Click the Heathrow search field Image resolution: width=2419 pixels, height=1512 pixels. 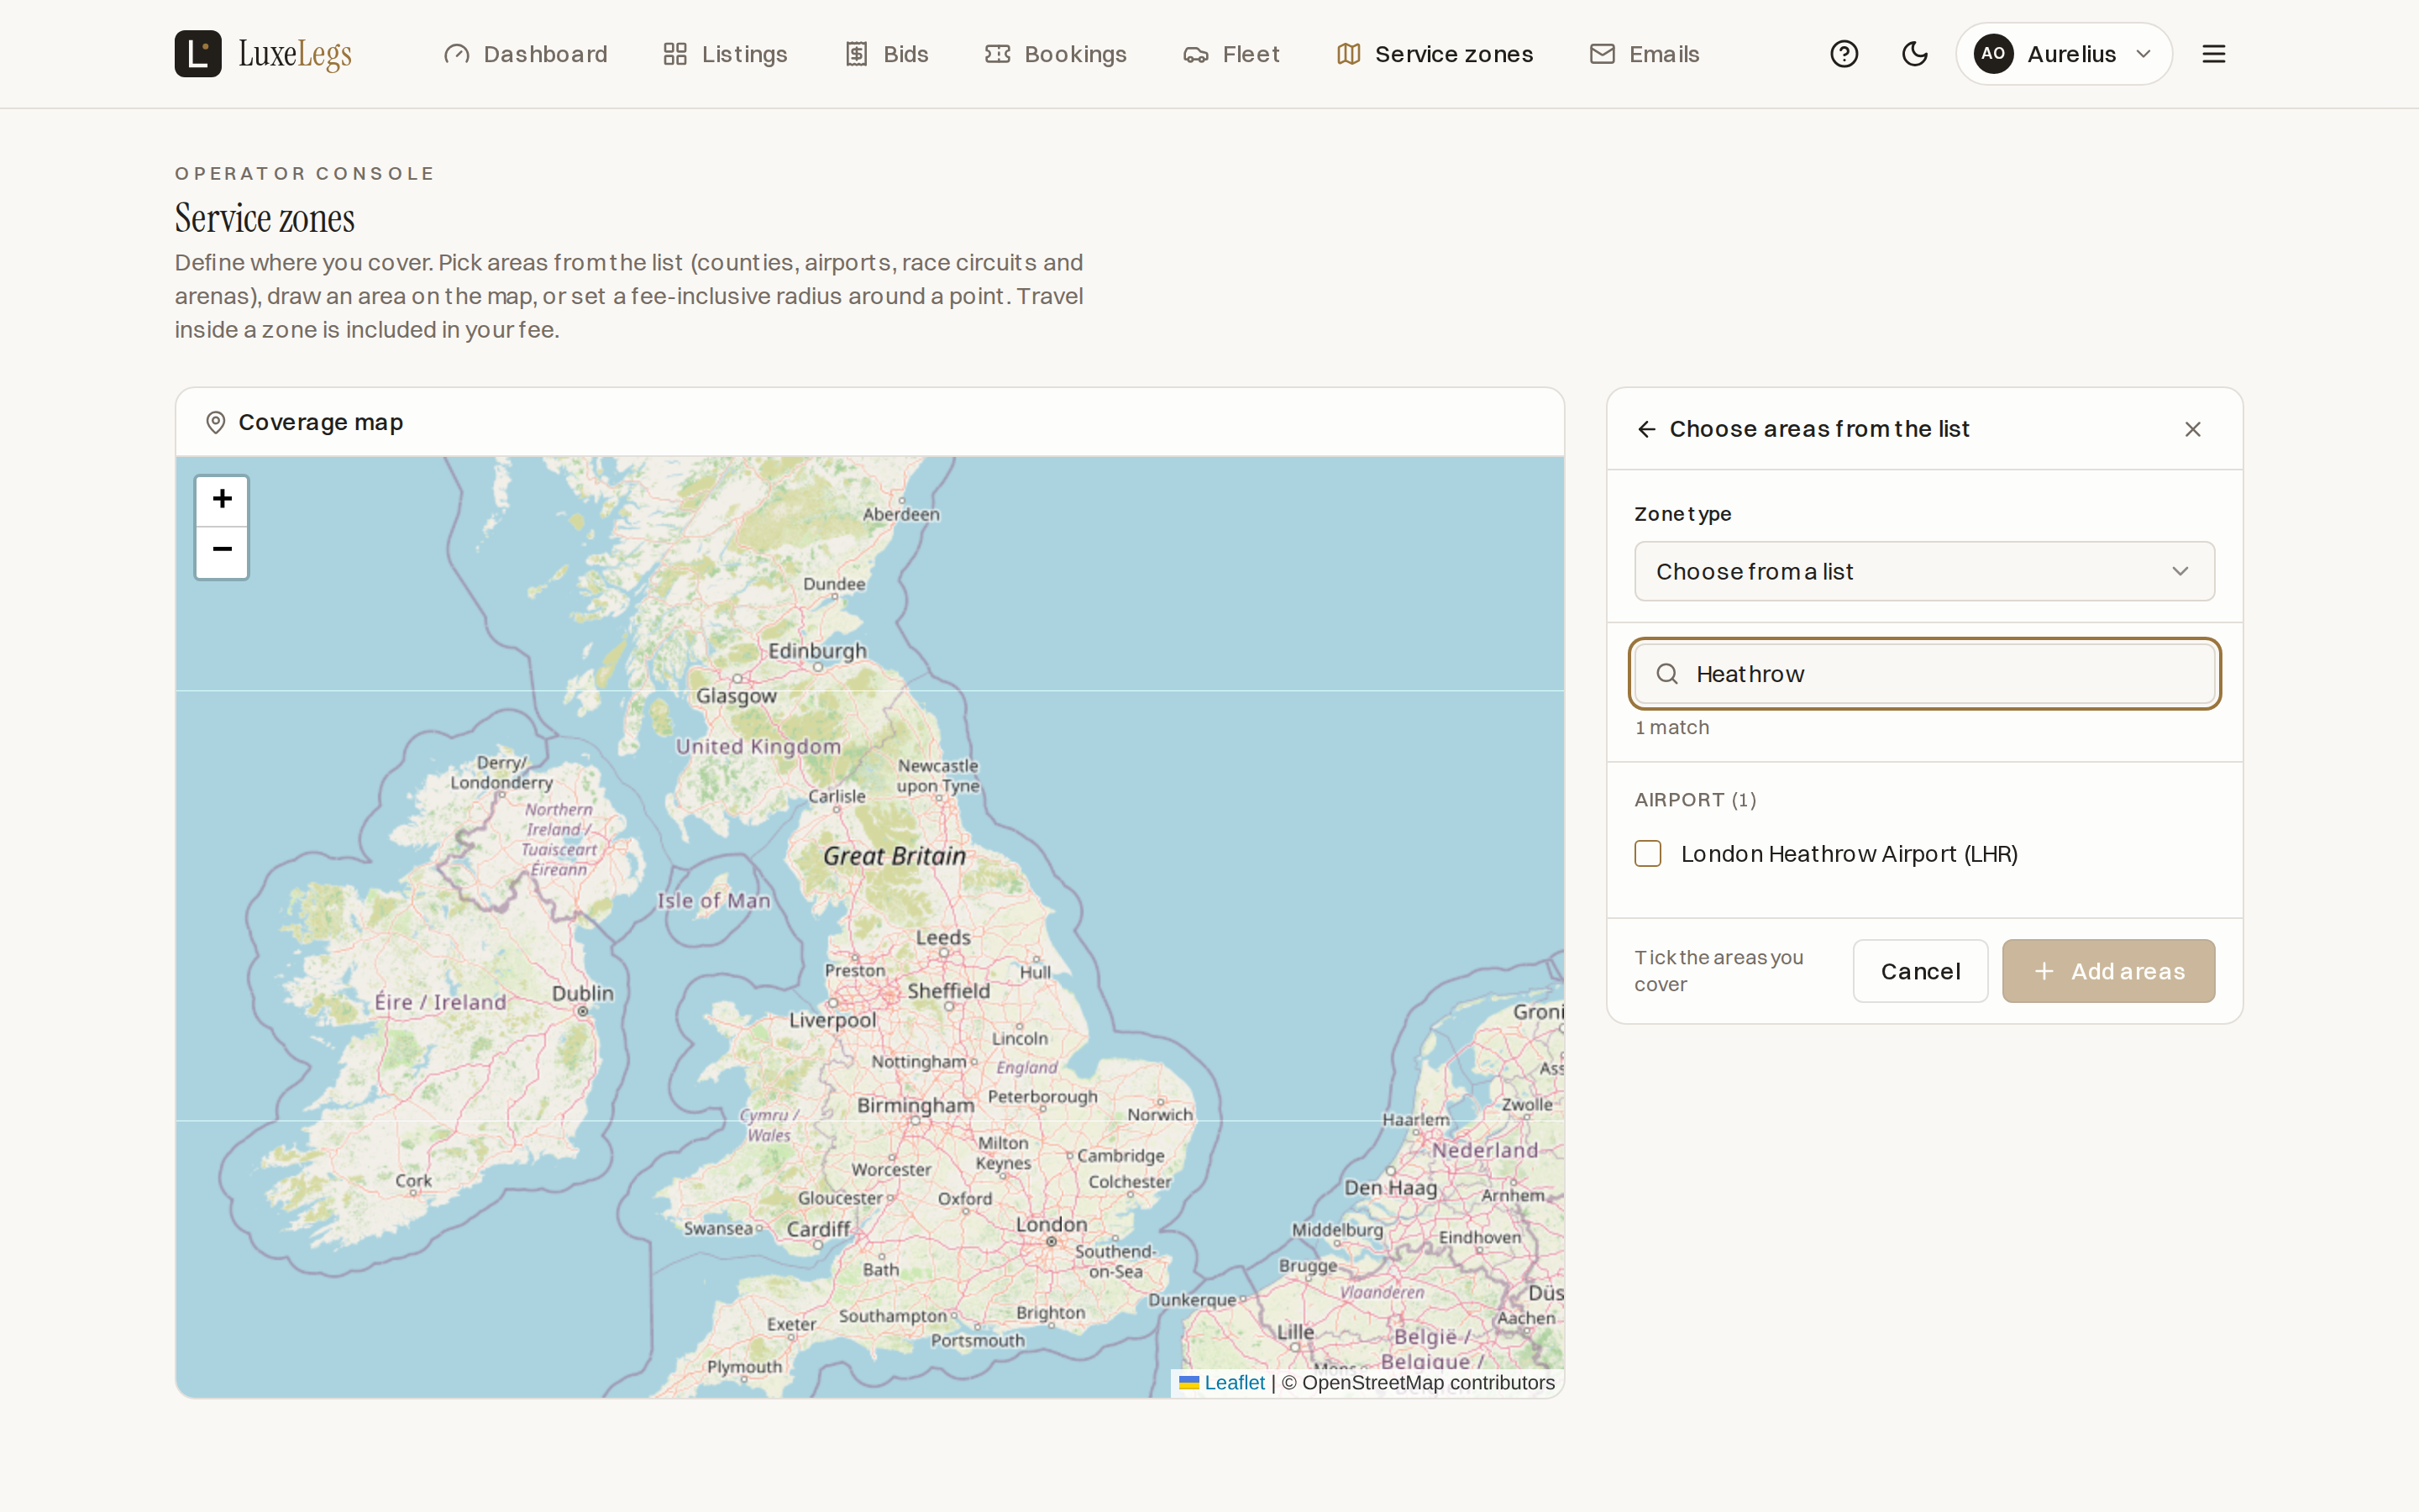coord(1924,674)
